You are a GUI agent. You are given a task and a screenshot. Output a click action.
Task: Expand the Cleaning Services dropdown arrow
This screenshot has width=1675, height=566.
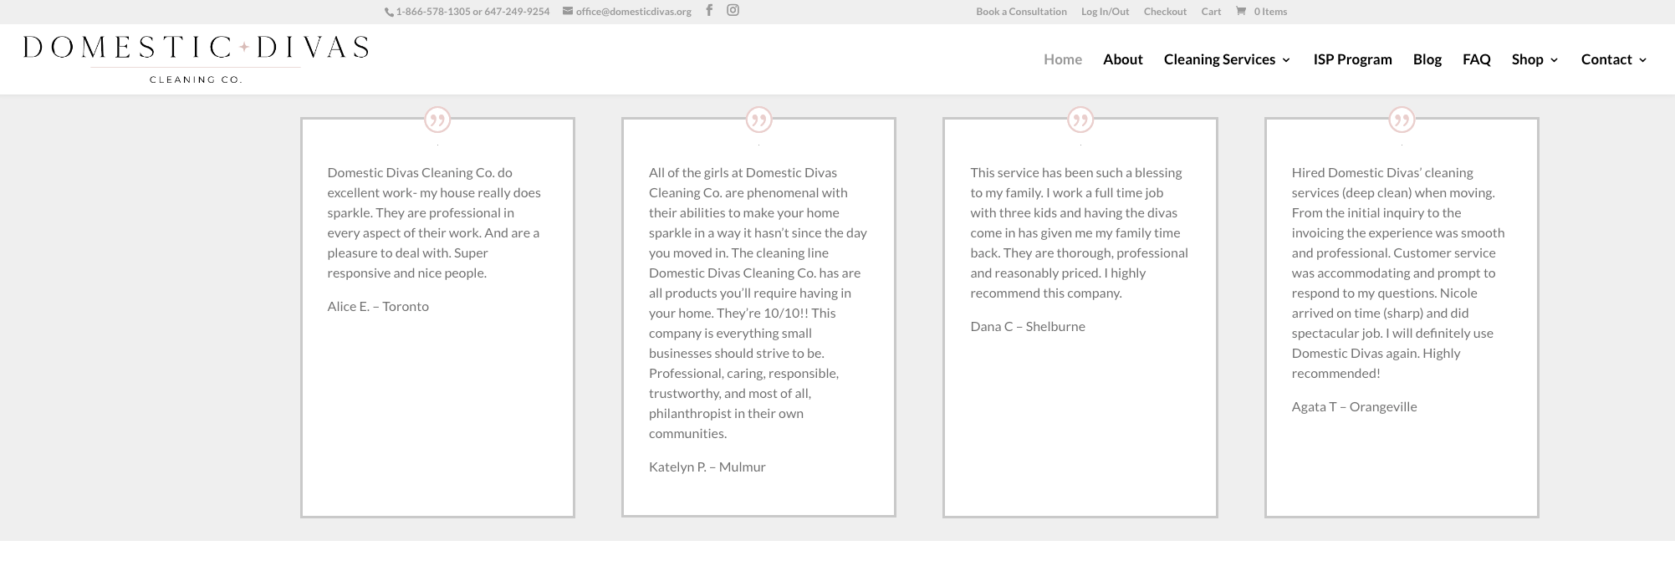[x=1286, y=60]
